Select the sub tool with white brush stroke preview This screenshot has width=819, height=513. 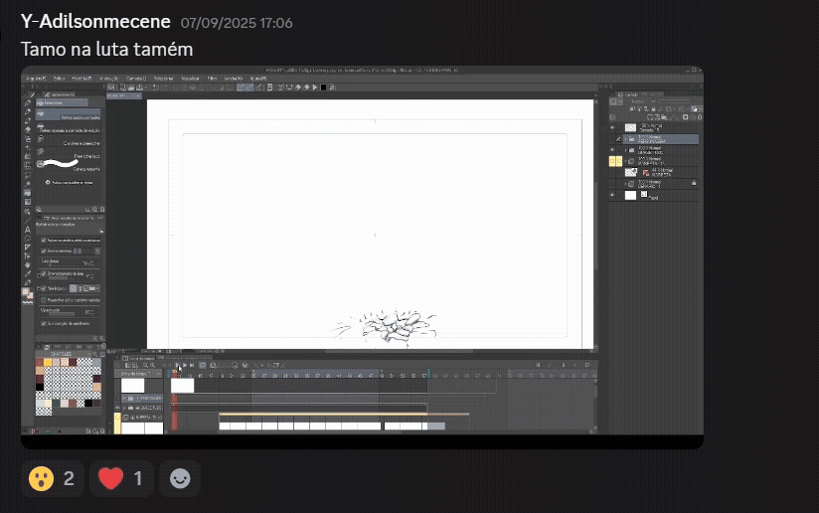point(69,166)
